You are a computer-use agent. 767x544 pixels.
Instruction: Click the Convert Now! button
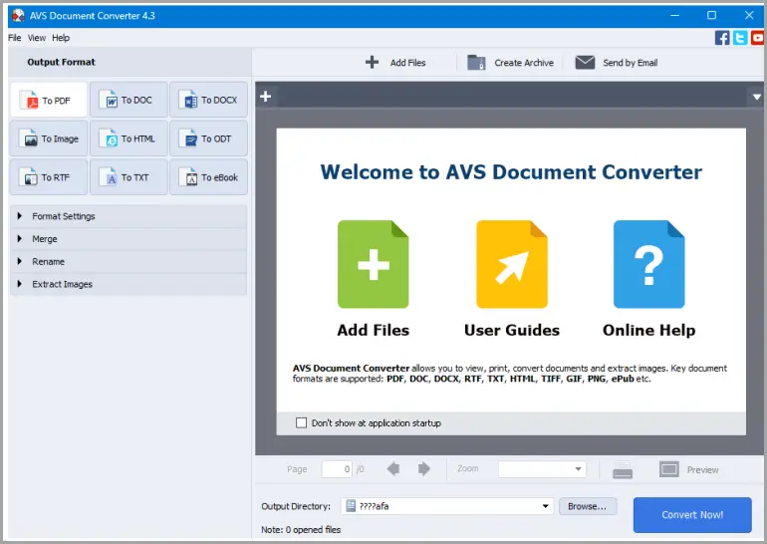coord(692,515)
